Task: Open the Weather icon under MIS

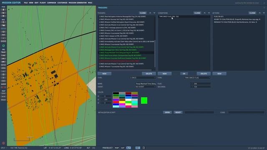Action: pyautogui.click(x=3, y=25)
